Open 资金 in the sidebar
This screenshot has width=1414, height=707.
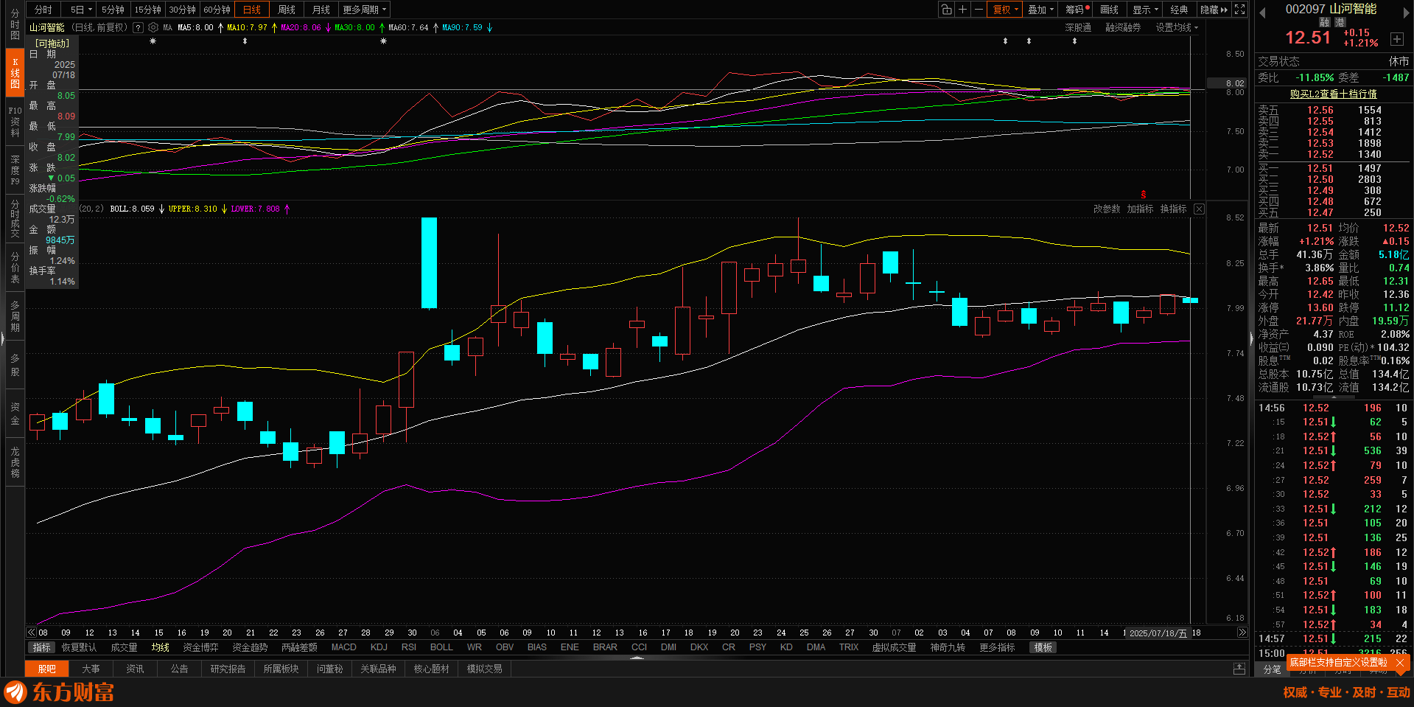pos(15,414)
